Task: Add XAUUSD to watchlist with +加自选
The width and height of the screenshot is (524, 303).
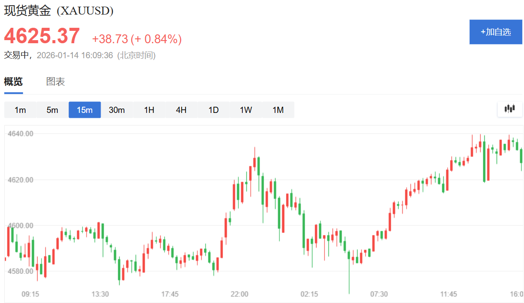Action: pos(496,32)
